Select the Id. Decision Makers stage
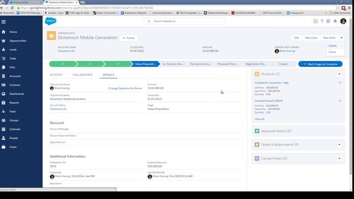Screen dimensions: 354x199 click(x=173, y=64)
